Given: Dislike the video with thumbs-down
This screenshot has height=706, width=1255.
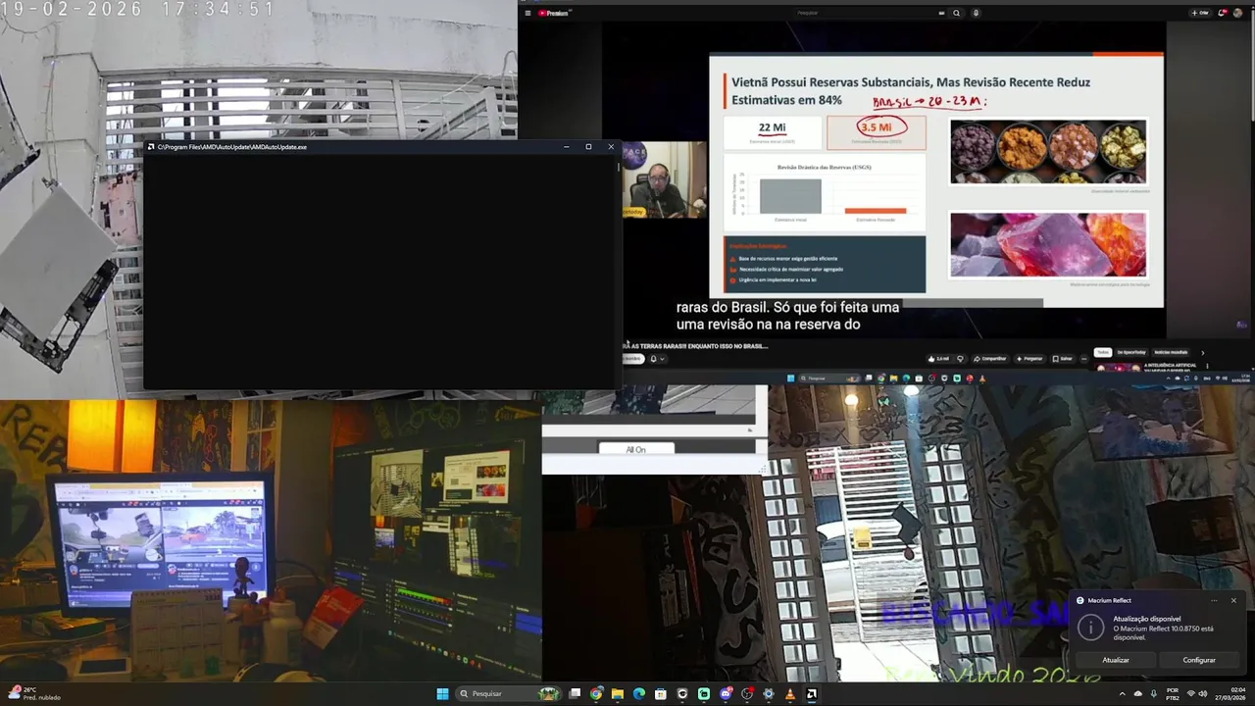Looking at the screenshot, I should 960,359.
